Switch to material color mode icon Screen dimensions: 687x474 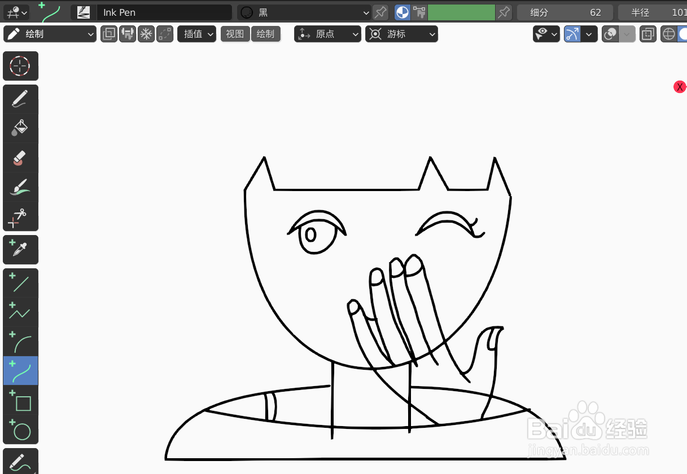[402, 12]
